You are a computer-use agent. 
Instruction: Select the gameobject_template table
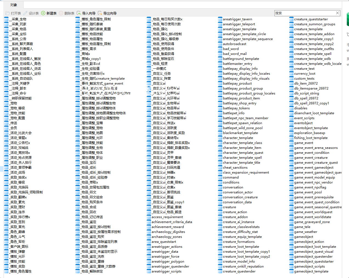click(x=311, y=271)
